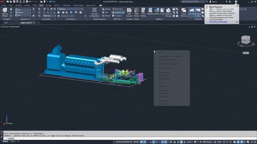The width and height of the screenshot is (257, 144).
Task: Toggle the Layout Tabs display button
Action: (198, 12)
